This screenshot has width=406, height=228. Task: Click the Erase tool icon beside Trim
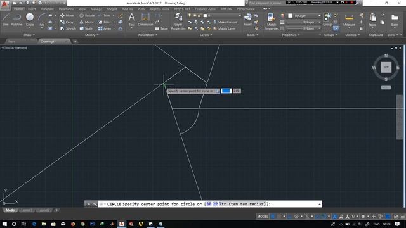pyautogui.click(x=121, y=15)
